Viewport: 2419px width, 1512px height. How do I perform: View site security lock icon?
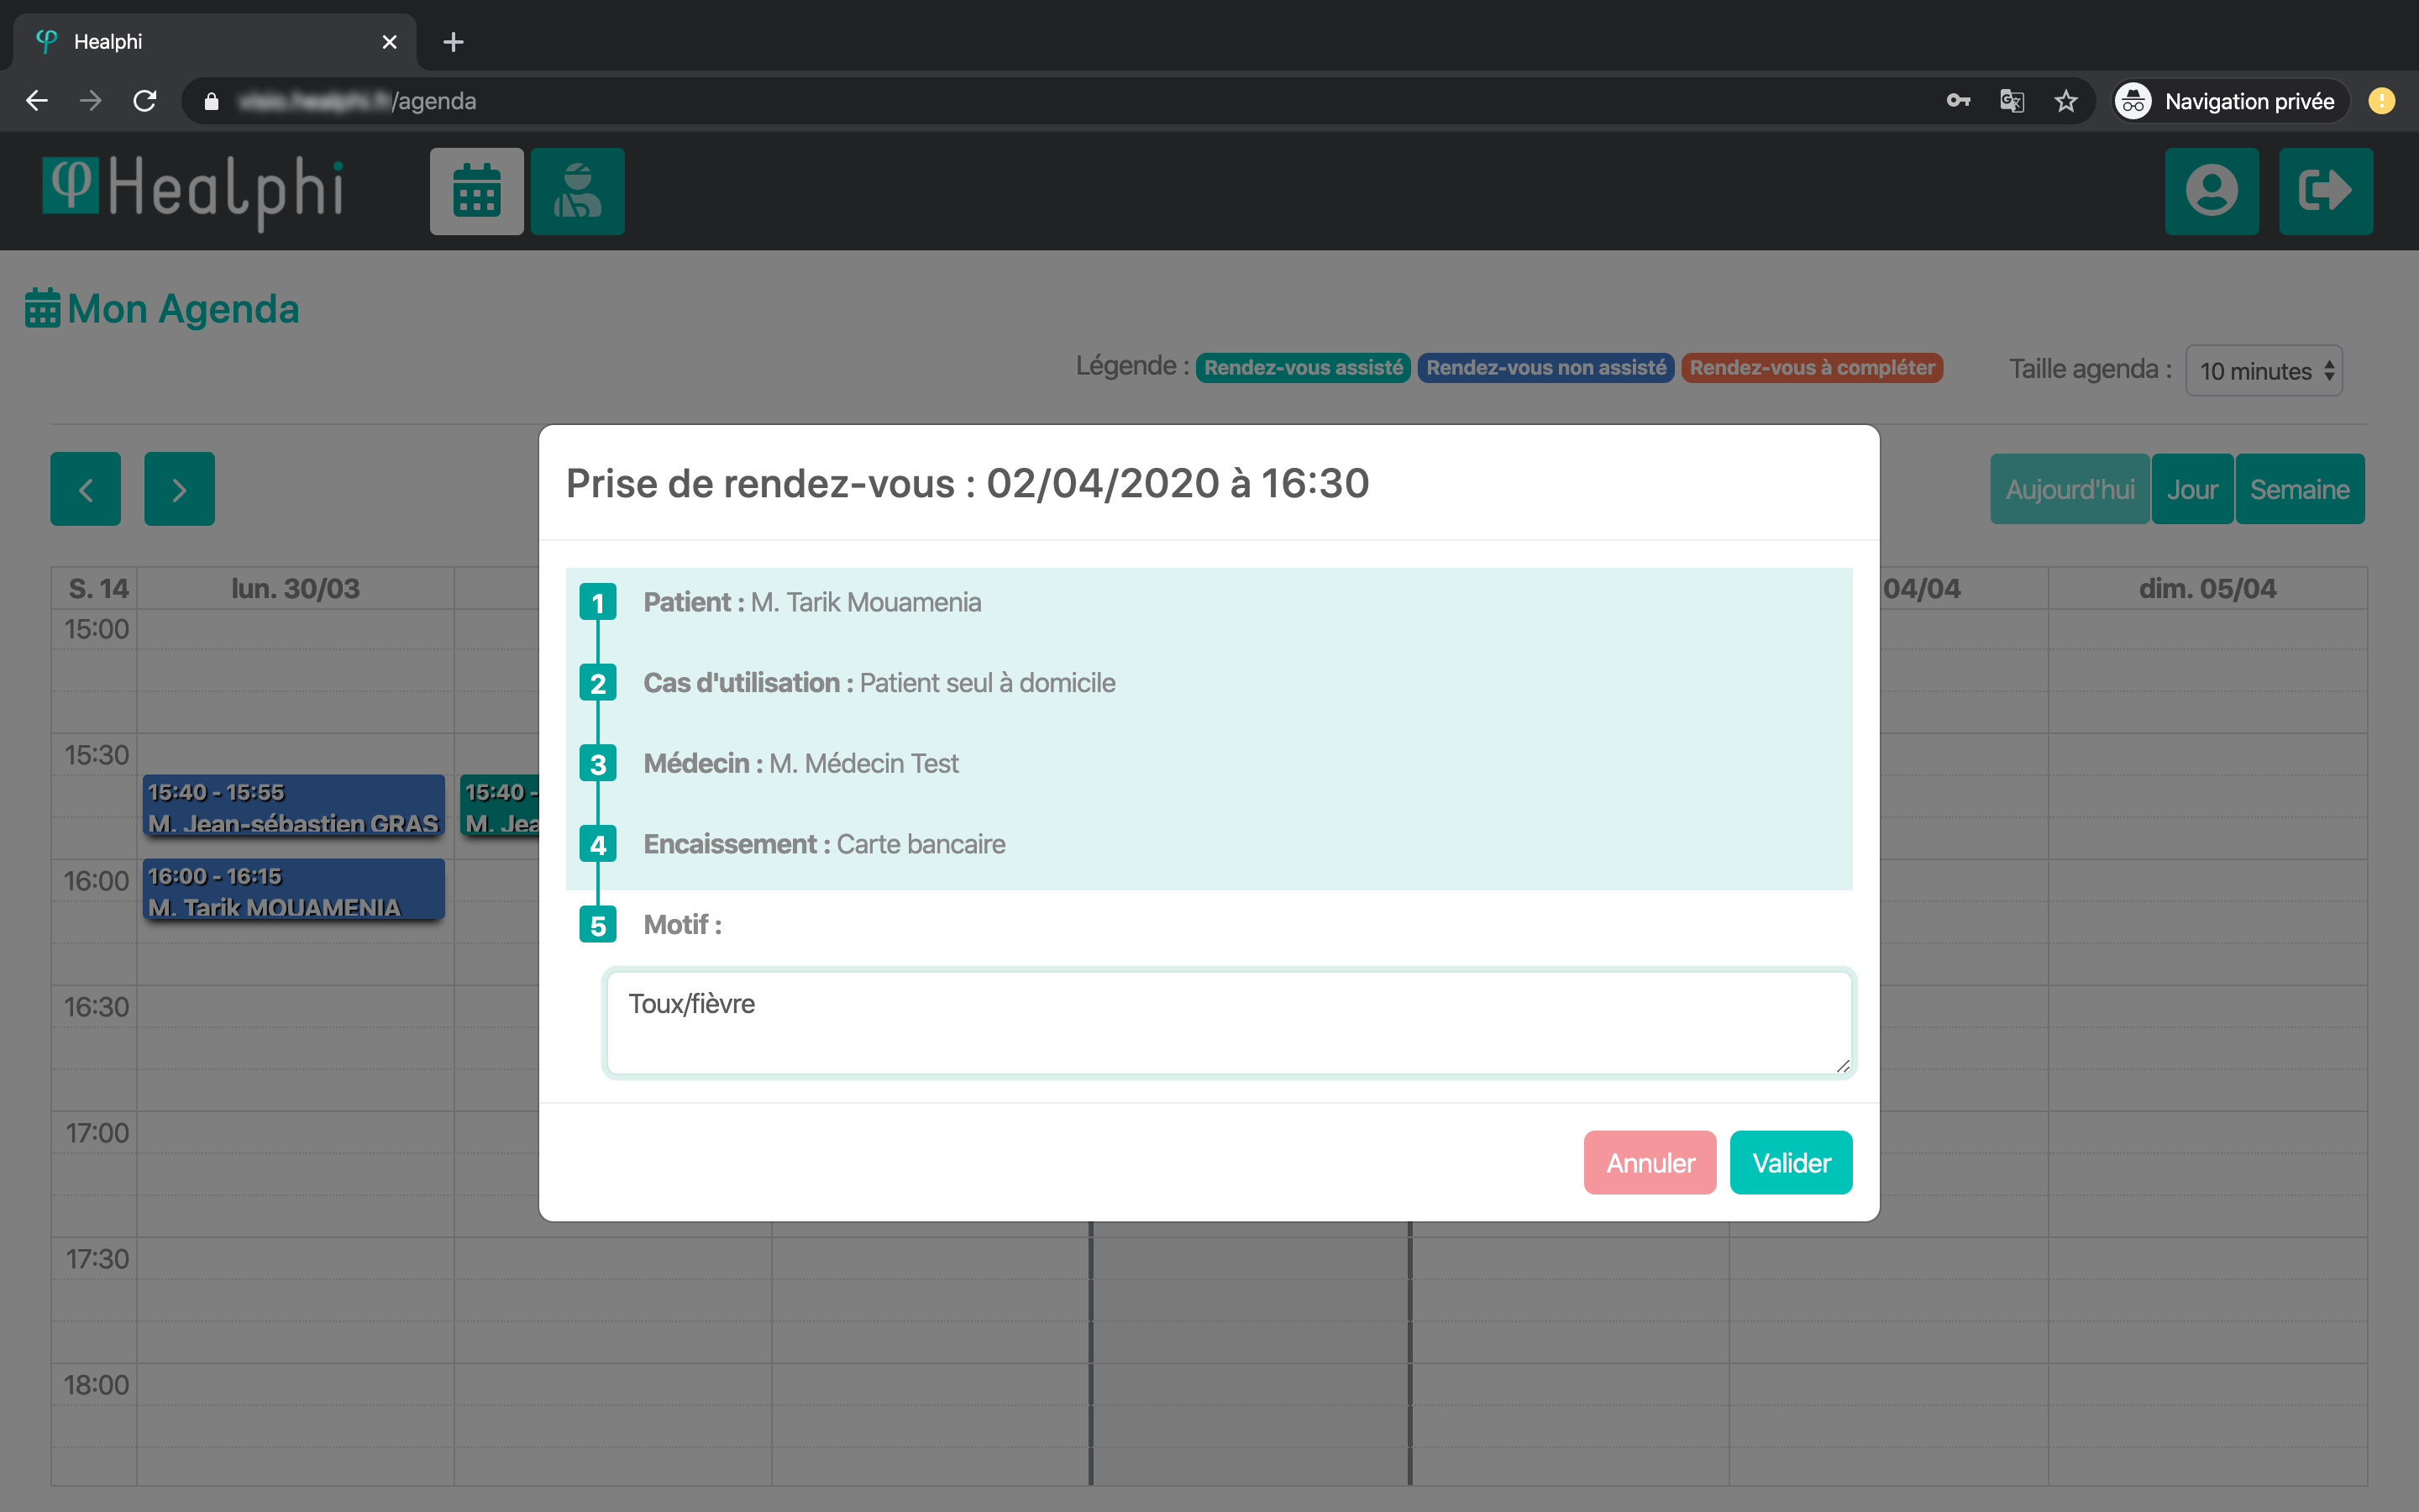pos(211,101)
